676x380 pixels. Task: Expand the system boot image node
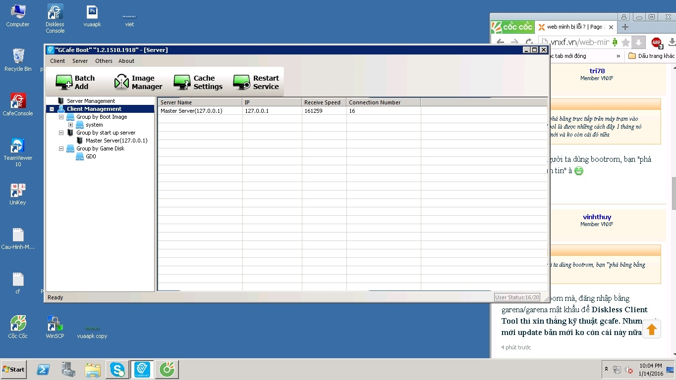click(x=70, y=125)
